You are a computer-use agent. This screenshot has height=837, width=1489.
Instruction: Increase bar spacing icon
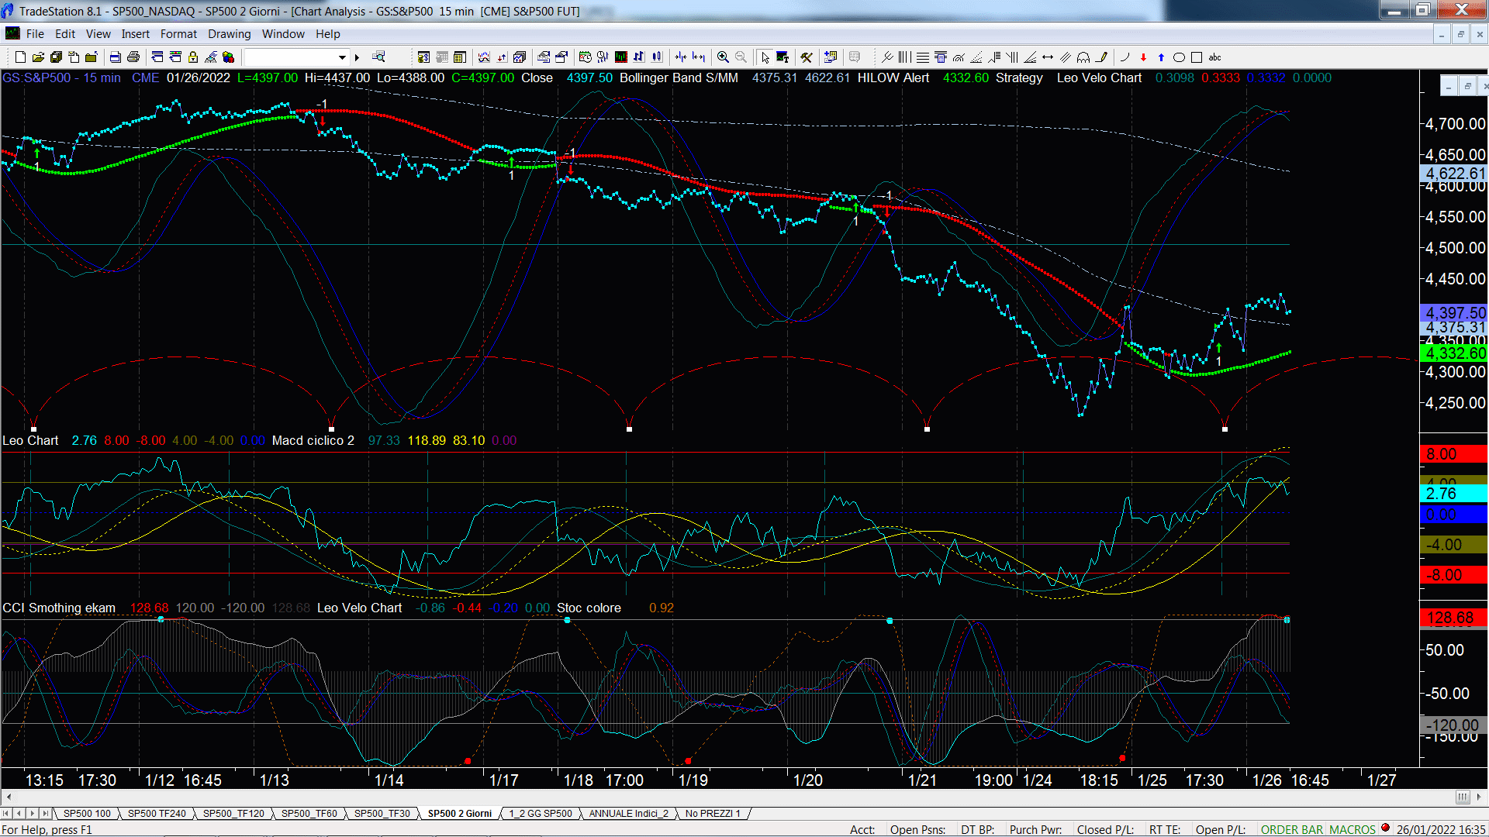[x=699, y=57]
